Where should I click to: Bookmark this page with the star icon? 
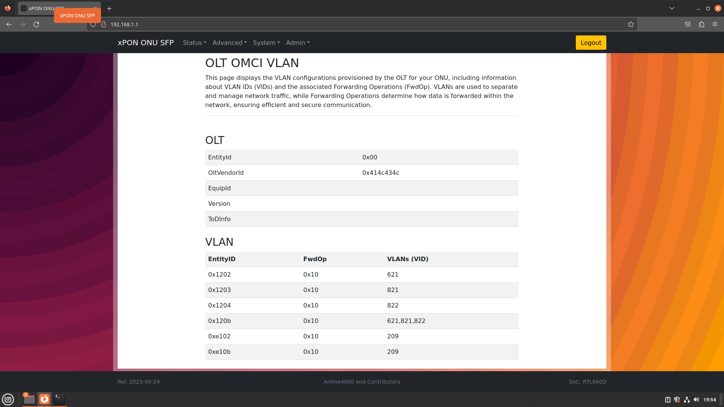tap(631, 24)
